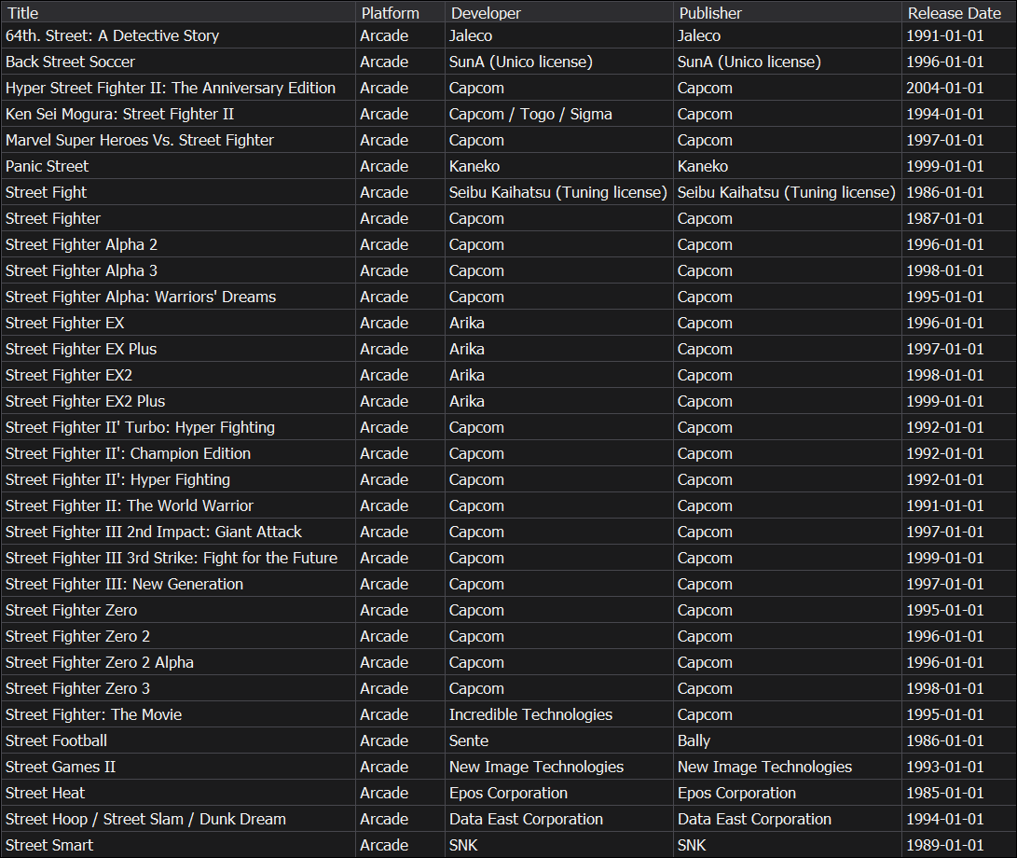Select the 'Back Street Soccer' row title
Image resolution: width=1017 pixels, height=858 pixels.
70,62
